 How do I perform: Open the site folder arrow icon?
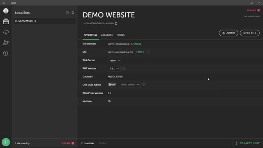tap(116, 23)
